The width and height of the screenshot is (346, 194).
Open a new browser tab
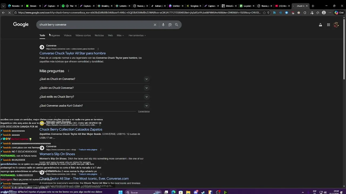point(313,6)
